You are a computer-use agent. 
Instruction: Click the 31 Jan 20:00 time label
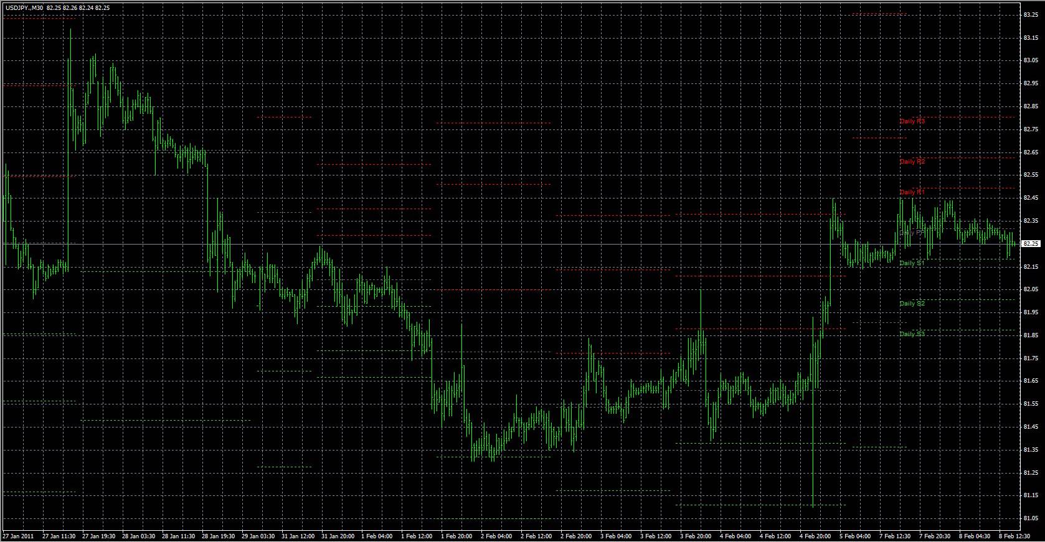click(339, 536)
